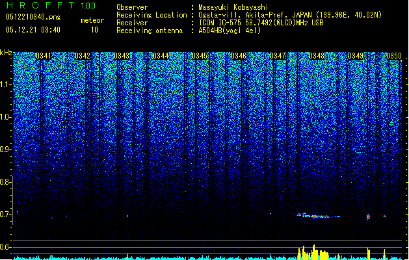Image resolution: width=409 pixels, height=260 pixels.
Task: Click the short bright echo burst near 0349
Action: pos(369,216)
